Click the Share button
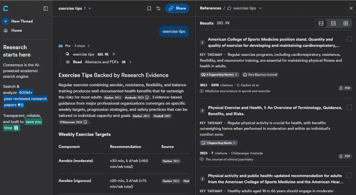Viewport: 356px width, 195px height. point(177,8)
